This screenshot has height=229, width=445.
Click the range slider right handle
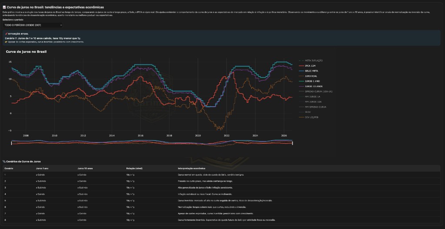(292, 143)
